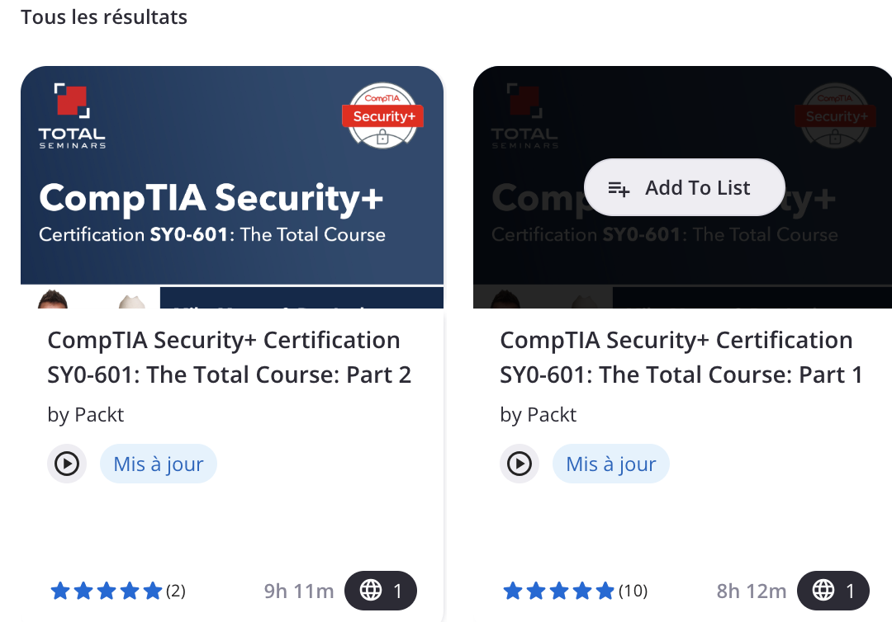Screen dimensions: 892x622
Task: Click the (10) rating count on Part 1
Action: (x=633, y=591)
